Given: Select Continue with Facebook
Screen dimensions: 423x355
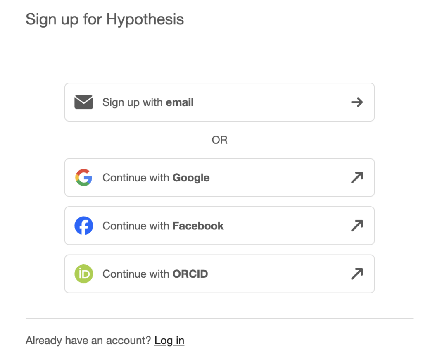Looking at the screenshot, I should click(x=219, y=226).
